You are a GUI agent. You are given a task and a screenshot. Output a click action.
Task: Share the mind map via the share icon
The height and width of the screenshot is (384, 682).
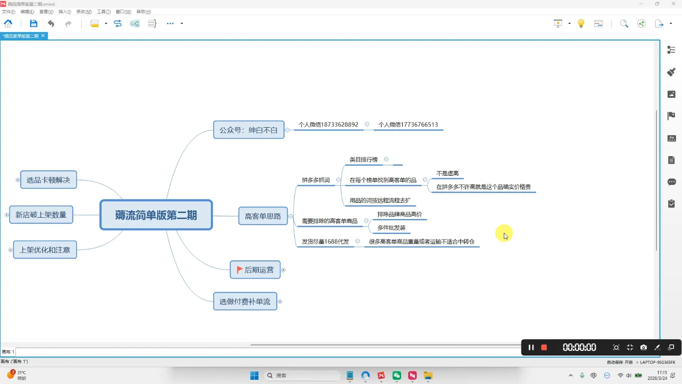(641, 23)
